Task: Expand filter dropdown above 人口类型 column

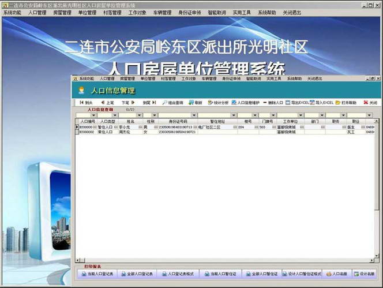Action: tap(115, 115)
